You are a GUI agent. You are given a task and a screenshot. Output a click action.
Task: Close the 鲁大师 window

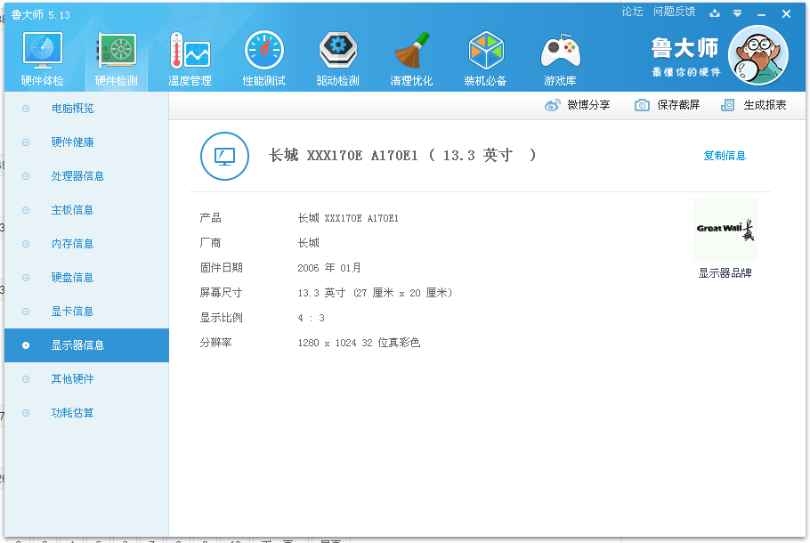786,14
